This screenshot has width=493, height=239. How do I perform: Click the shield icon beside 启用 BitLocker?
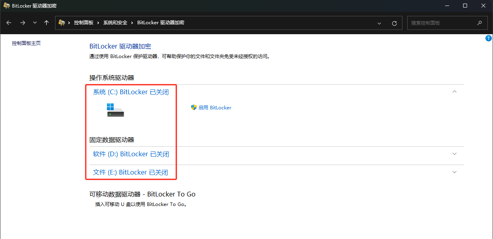(194, 107)
